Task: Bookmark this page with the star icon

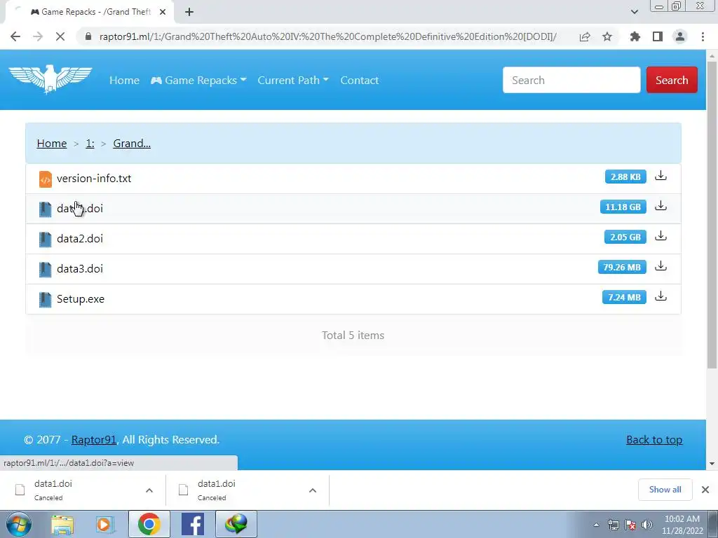Action: [x=607, y=36]
